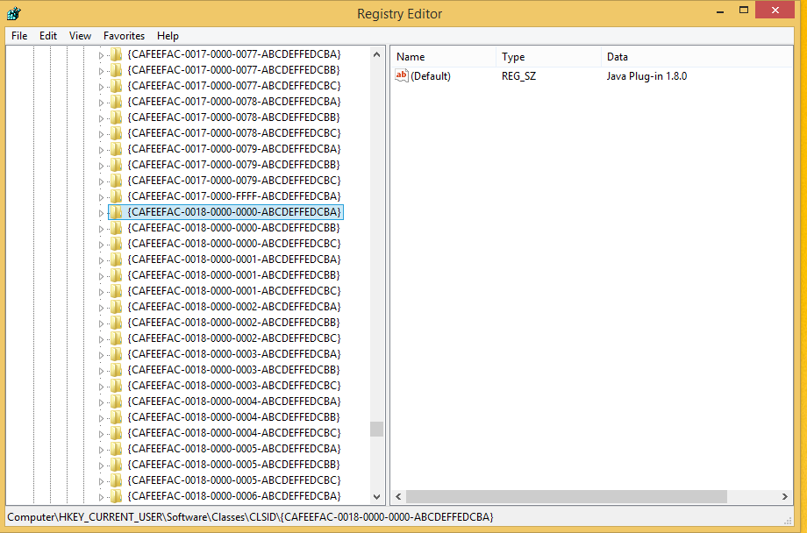The height and width of the screenshot is (533, 807).
Task: Click folder icon of CAFEEFAC-0017-0000-FFFF-ABCDEFFEDCBA key
Action: pos(116,196)
